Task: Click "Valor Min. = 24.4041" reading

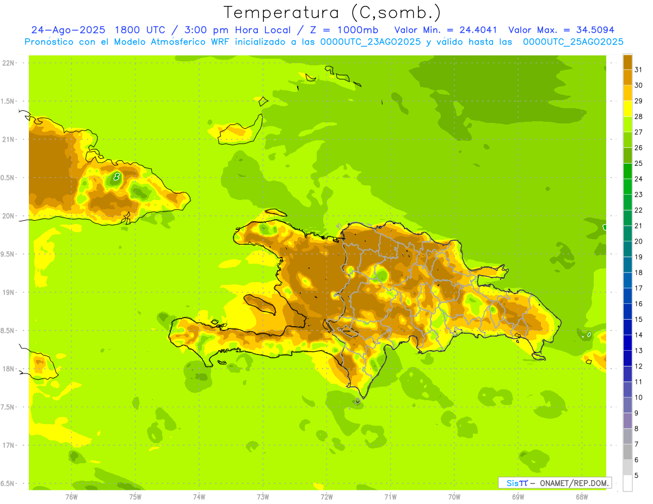Action: tap(446, 30)
